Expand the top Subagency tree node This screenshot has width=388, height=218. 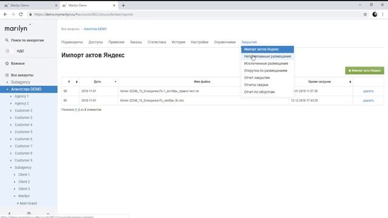7,82
